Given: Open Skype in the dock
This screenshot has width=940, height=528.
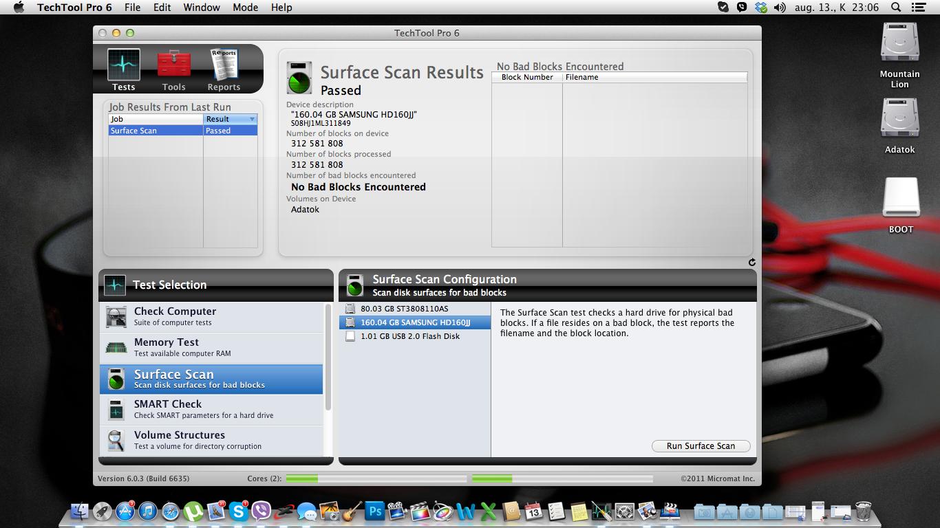Looking at the screenshot, I should click(238, 511).
